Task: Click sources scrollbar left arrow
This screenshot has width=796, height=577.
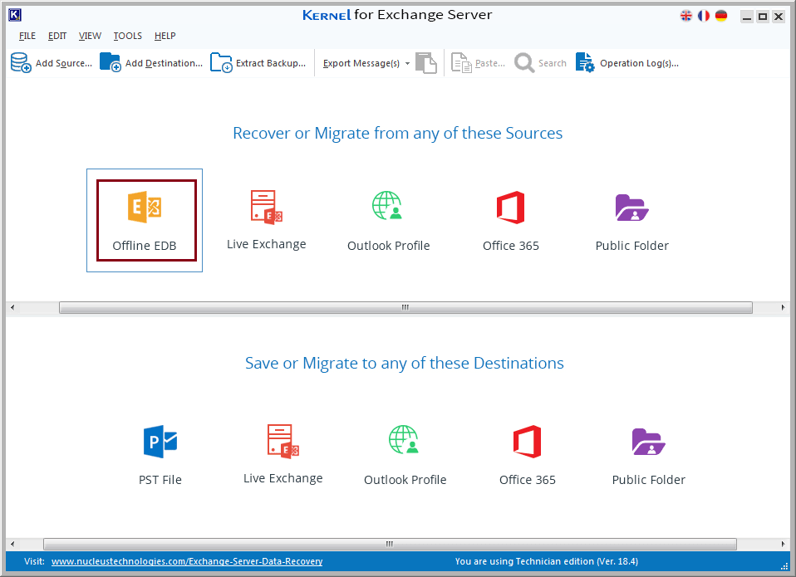Action: (12, 307)
